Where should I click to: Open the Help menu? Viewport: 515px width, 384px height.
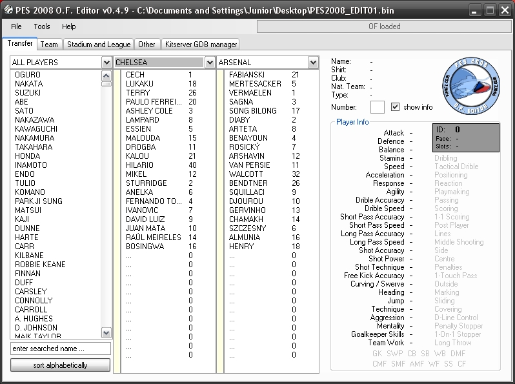[68, 26]
